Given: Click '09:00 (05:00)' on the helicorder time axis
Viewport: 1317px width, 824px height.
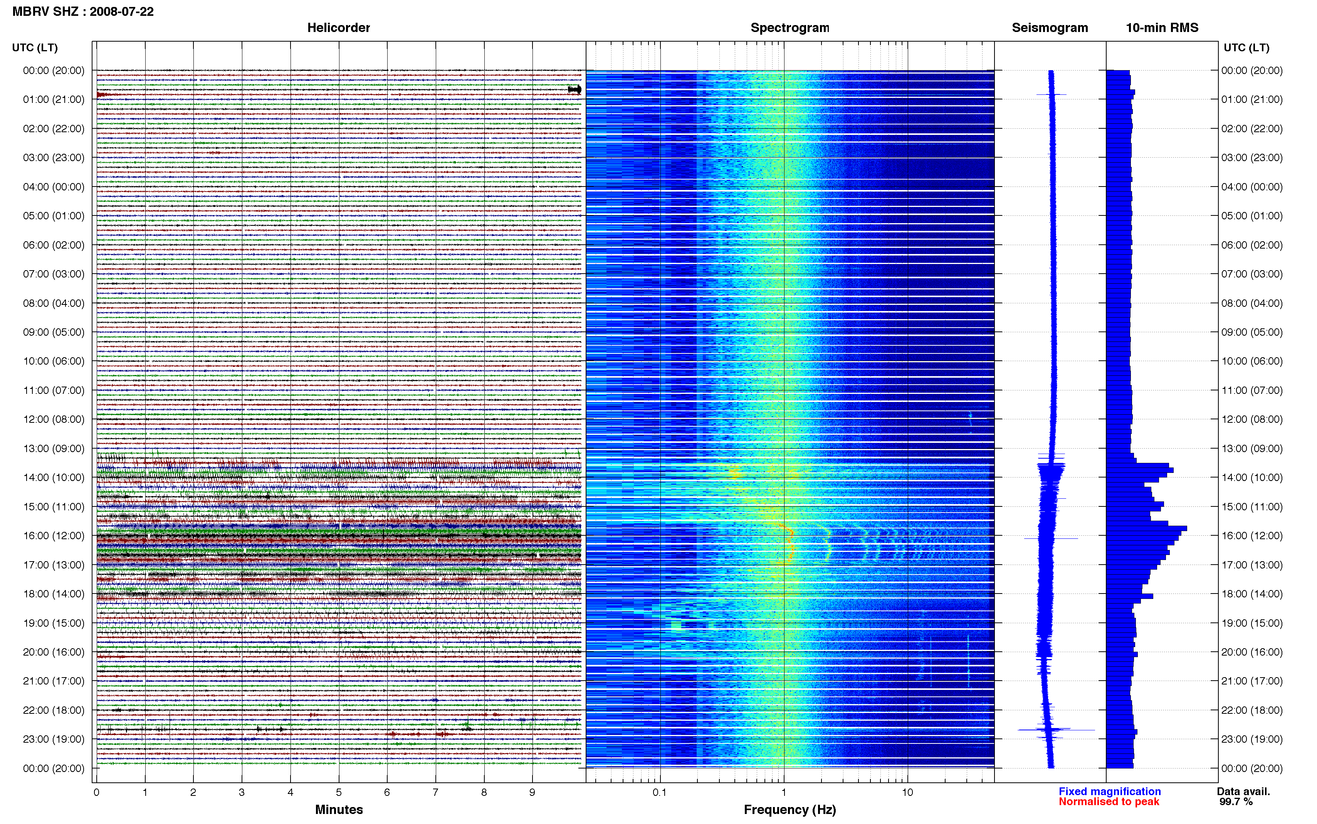Looking at the screenshot, I should (54, 333).
